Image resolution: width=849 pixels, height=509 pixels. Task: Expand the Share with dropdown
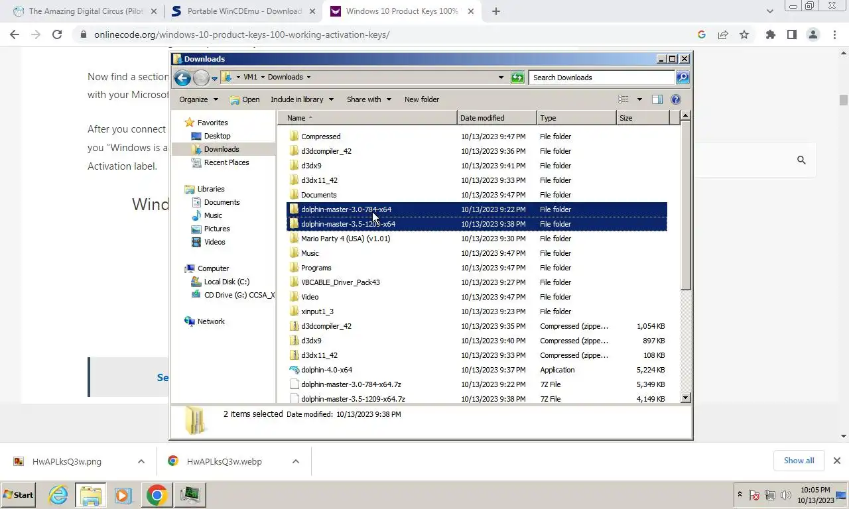[x=369, y=99]
